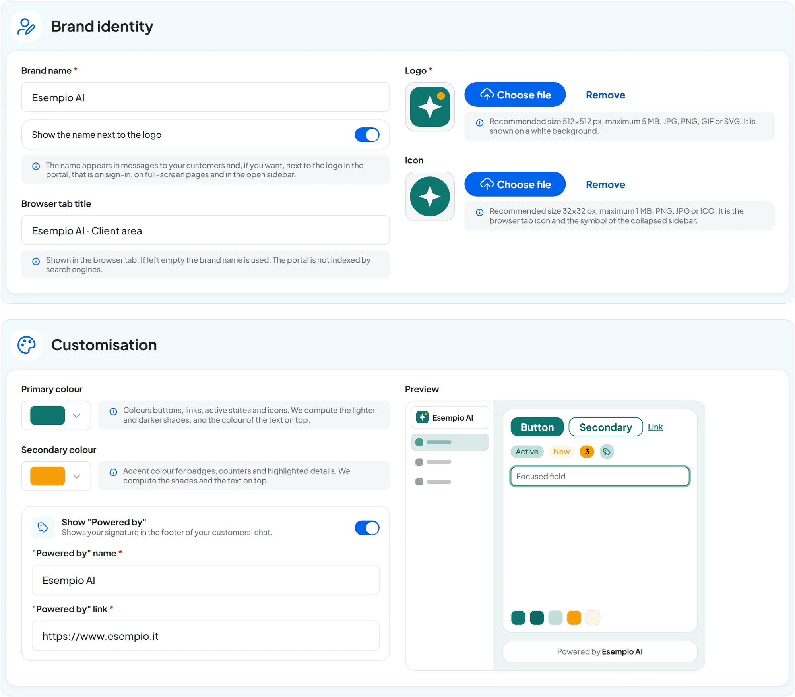Click the light teal palette swatch in the preview
The image size is (795, 697).
[x=555, y=618]
